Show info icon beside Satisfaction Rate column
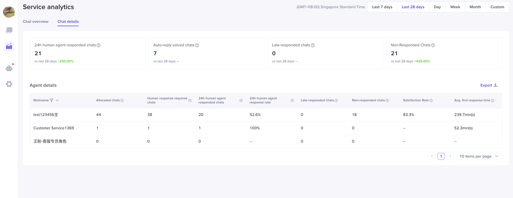513x198 pixels. coord(431,101)
